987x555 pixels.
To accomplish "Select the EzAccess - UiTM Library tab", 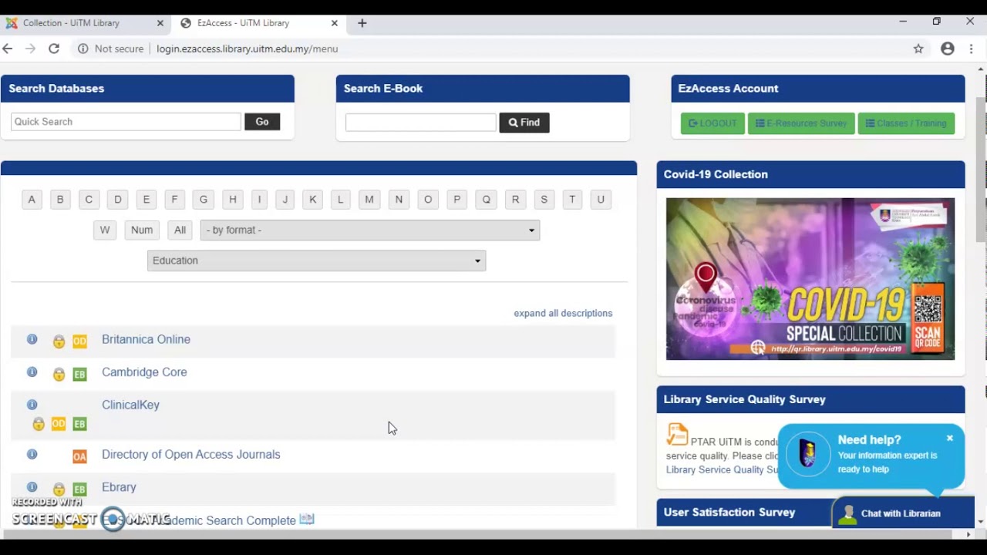I will click(x=258, y=23).
